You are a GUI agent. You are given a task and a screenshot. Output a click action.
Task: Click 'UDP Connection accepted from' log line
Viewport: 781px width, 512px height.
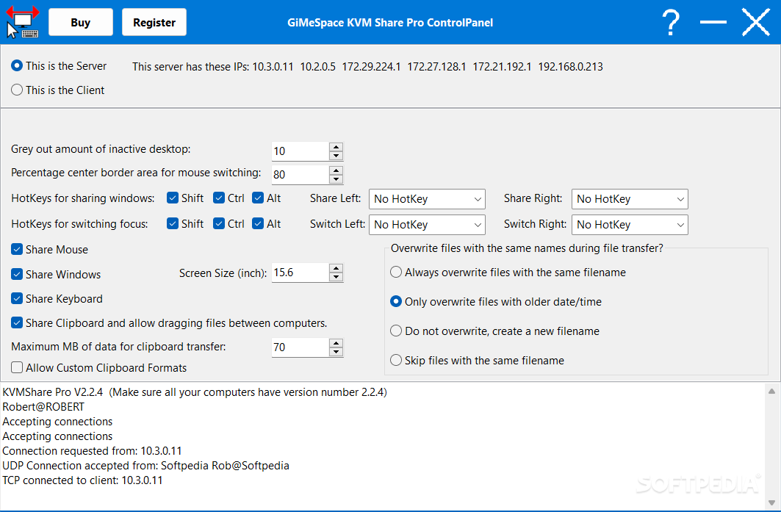(145, 466)
